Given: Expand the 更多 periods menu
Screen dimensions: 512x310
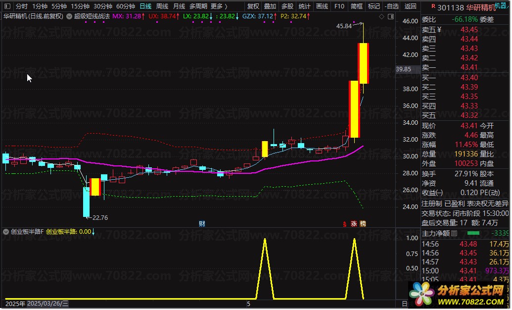Looking at the screenshot, I should (x=219, y=6).
